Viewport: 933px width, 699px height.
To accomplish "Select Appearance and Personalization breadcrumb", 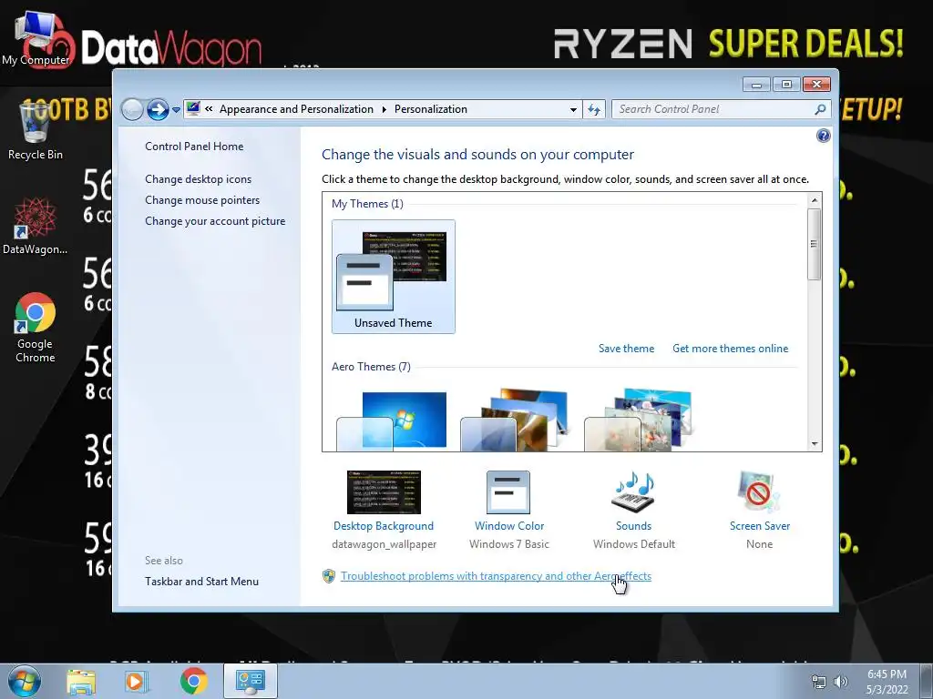I will coord(296,109).
